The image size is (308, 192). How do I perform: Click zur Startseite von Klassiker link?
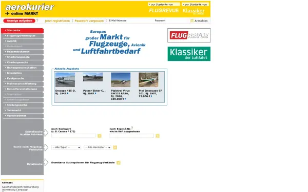click(x=195, y=4)
